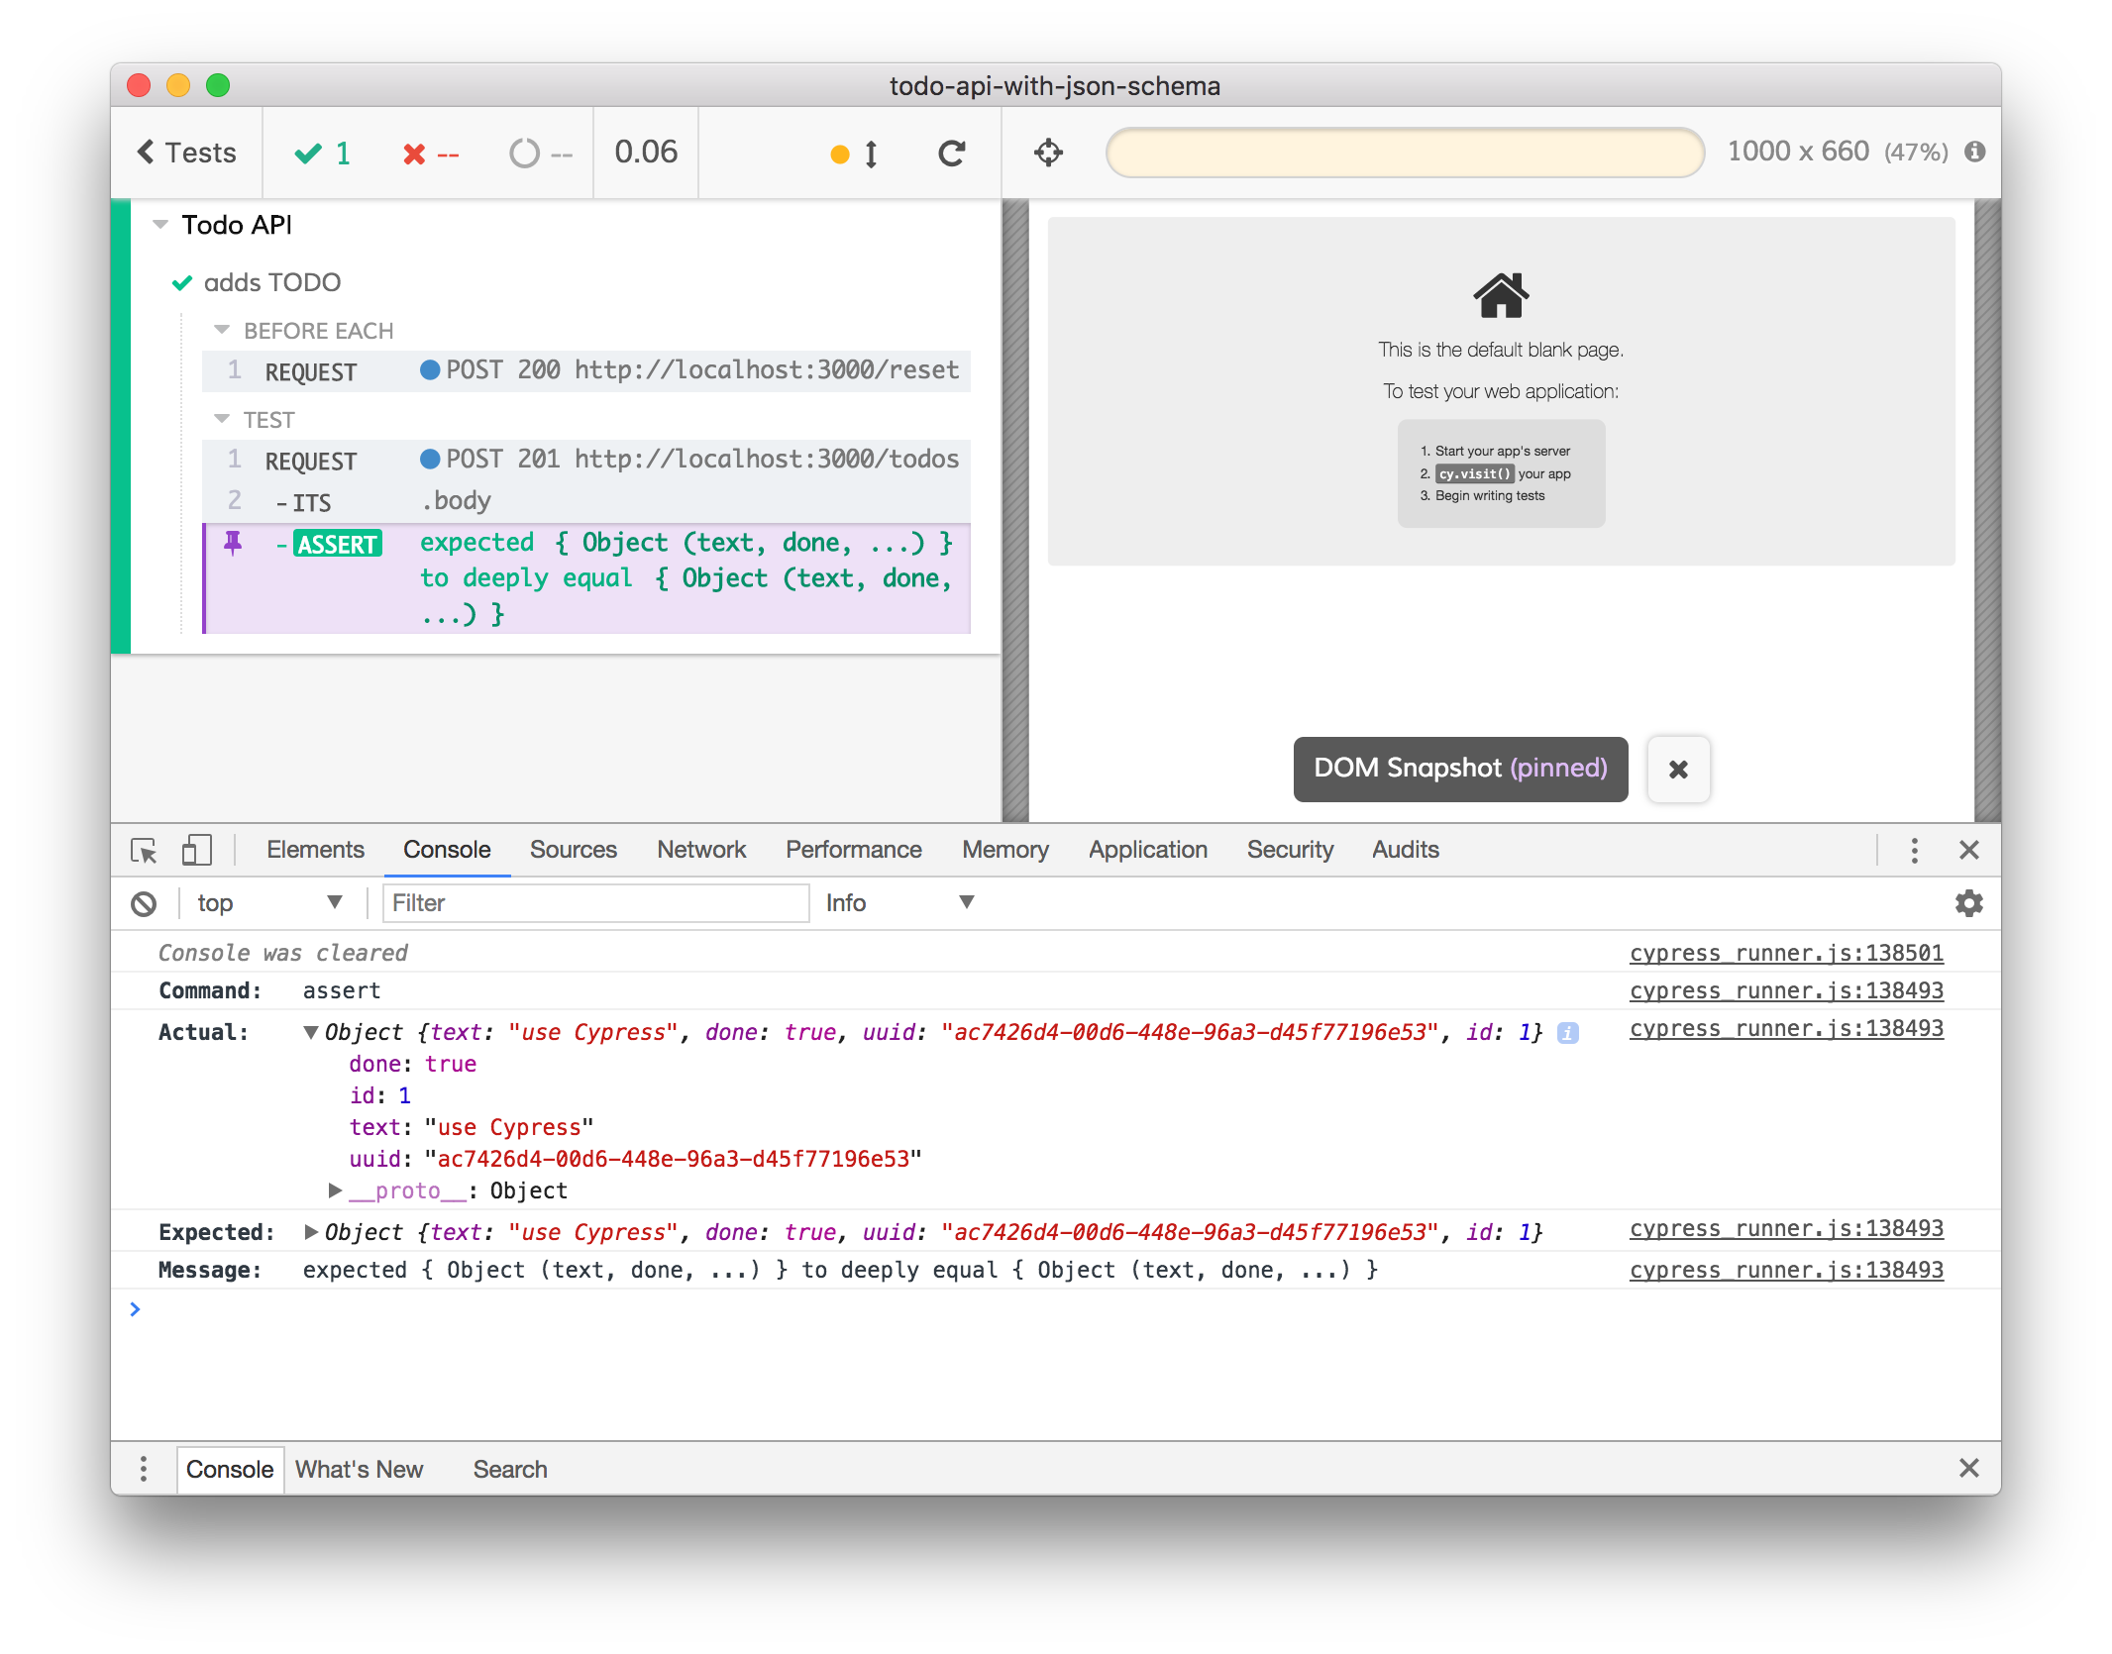Click the console Filter input field

594,902
